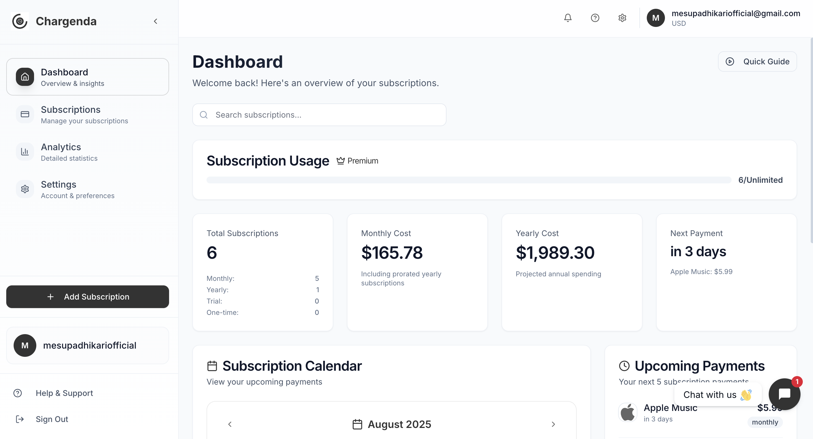Open the Quick Guide button
This screenshot has height=439, width=813.
coord(757,61)
